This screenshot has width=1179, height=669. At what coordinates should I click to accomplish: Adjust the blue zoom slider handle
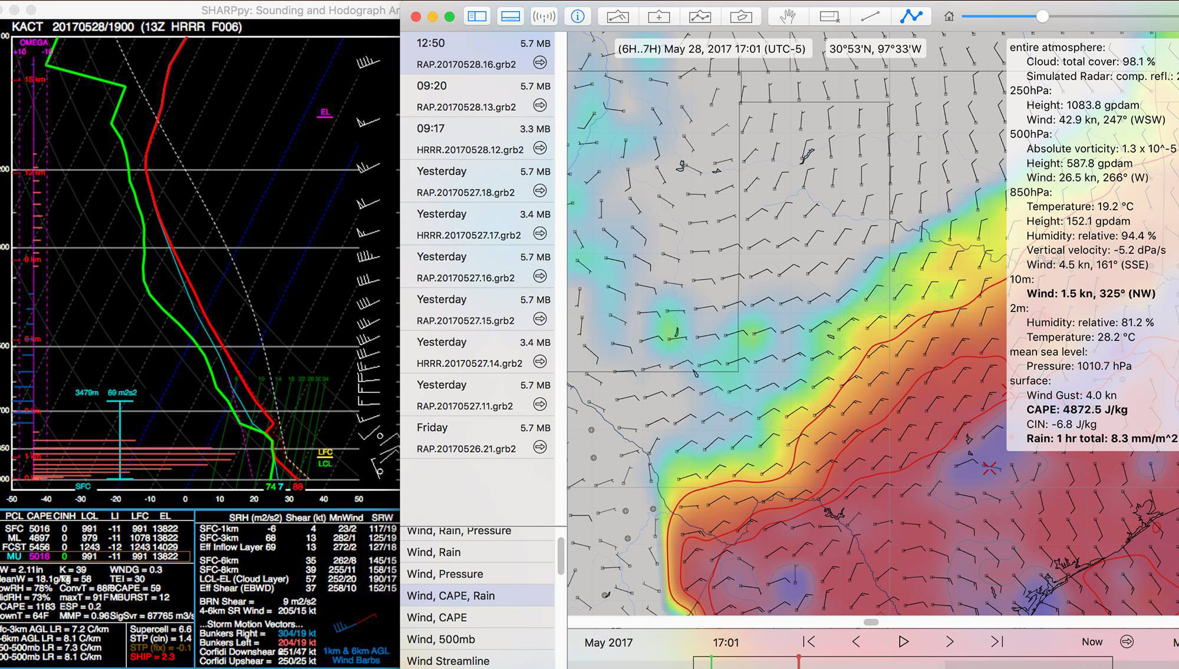pos(1042,16)
